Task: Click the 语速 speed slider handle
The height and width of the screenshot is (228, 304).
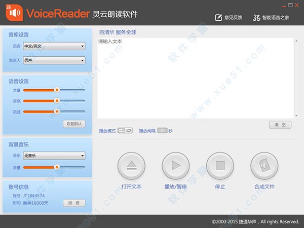Action: coord(57,111)
